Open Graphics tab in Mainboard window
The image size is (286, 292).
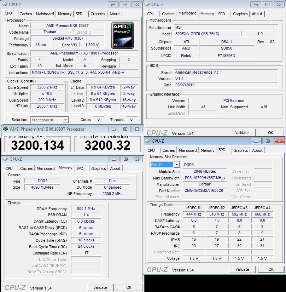point(240,14)
